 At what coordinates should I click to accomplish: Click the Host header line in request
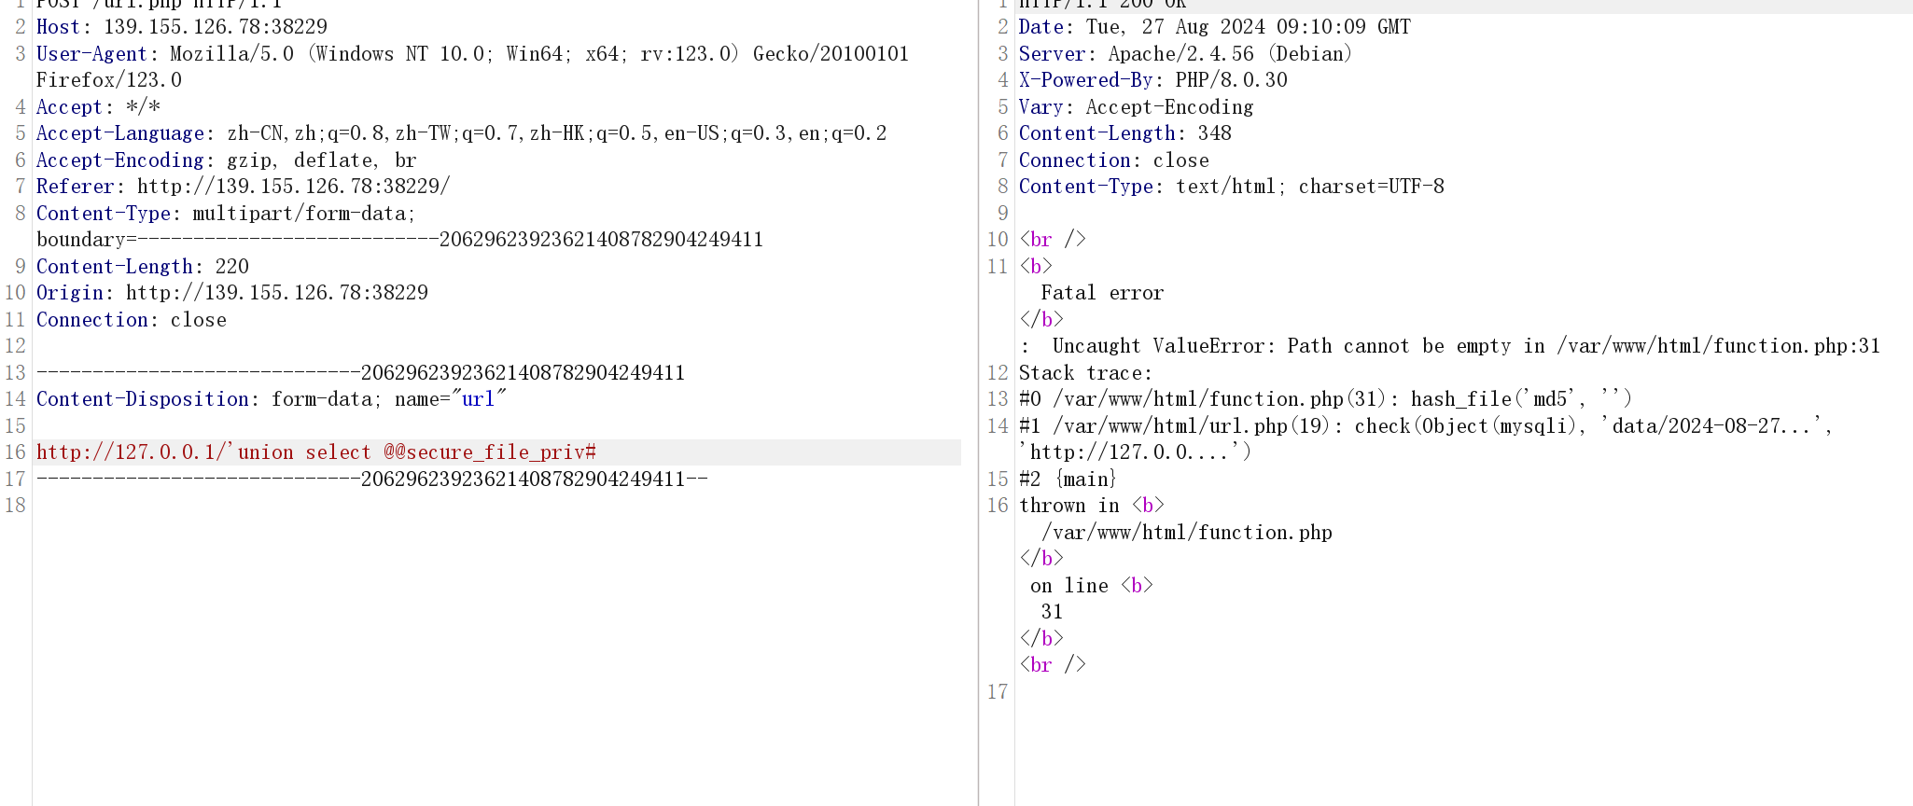pyautogui.click(x=182, y=27)
